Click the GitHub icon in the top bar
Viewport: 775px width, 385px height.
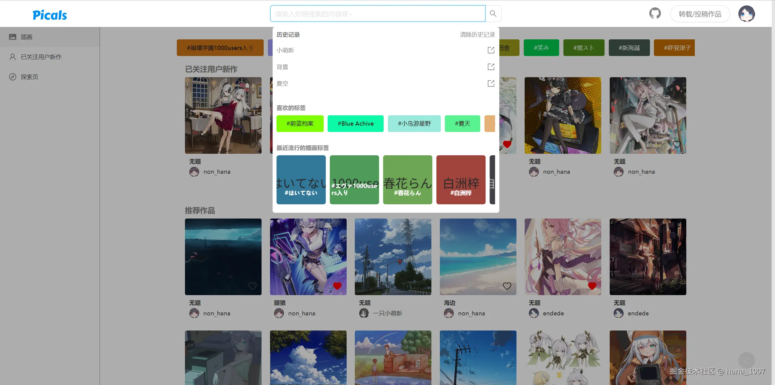click(655, 13)
